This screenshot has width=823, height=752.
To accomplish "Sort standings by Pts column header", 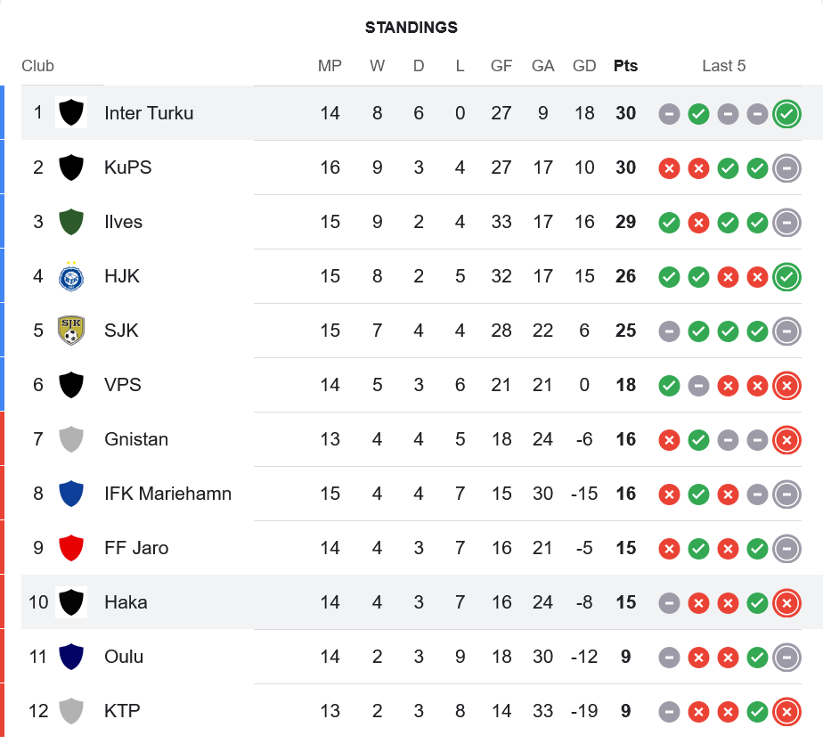I will tap(625, 66).
